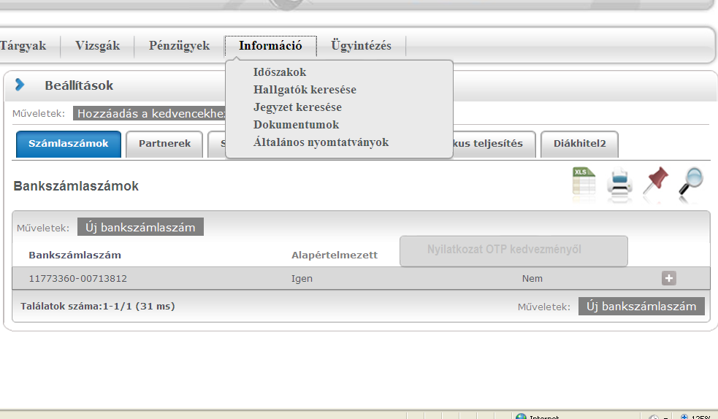Select Időszakok from the Információ menu
Image resolution: width=718 pixels, height=419 pixels.
tap(280, 72)
